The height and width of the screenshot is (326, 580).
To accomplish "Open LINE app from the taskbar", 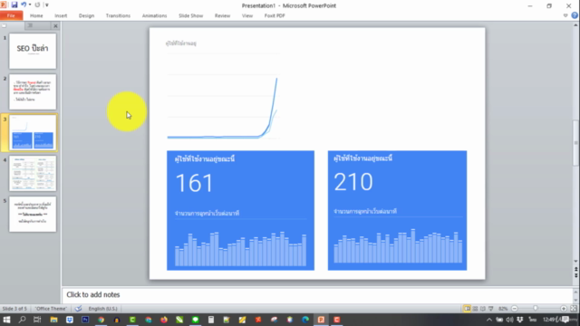I will pos(195,320).
